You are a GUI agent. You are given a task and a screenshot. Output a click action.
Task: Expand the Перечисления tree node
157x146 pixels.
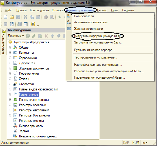pos(10,73)
